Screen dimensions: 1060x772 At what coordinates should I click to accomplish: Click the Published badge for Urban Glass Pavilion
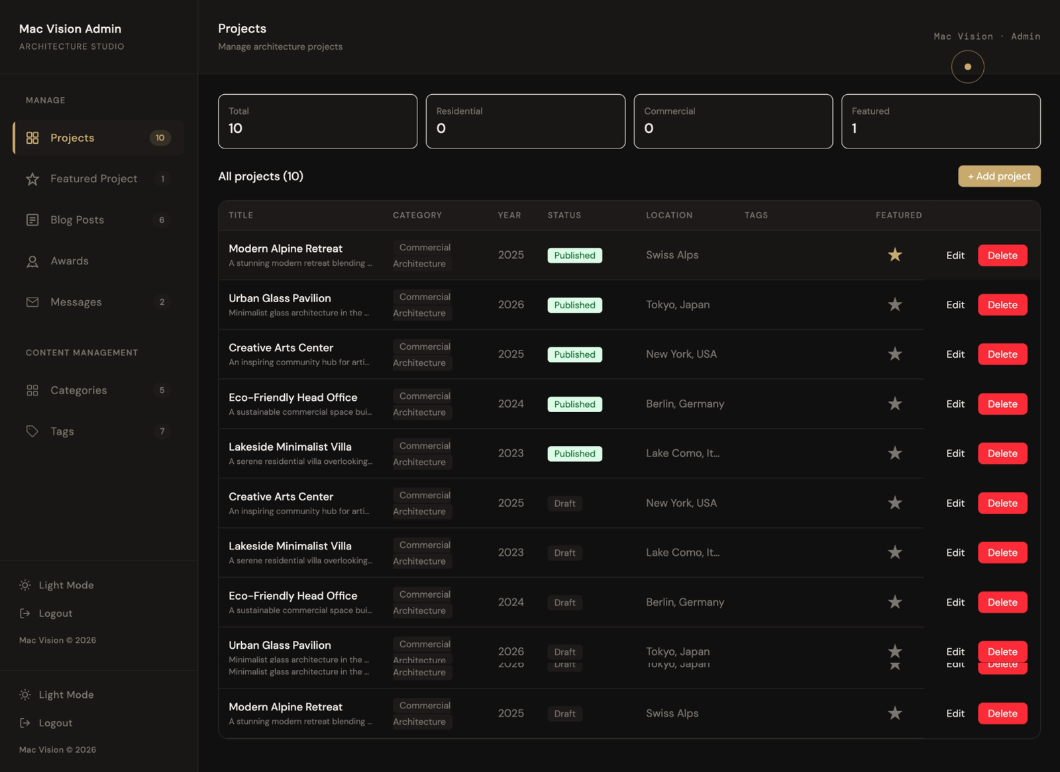click(x=575, y=305)
